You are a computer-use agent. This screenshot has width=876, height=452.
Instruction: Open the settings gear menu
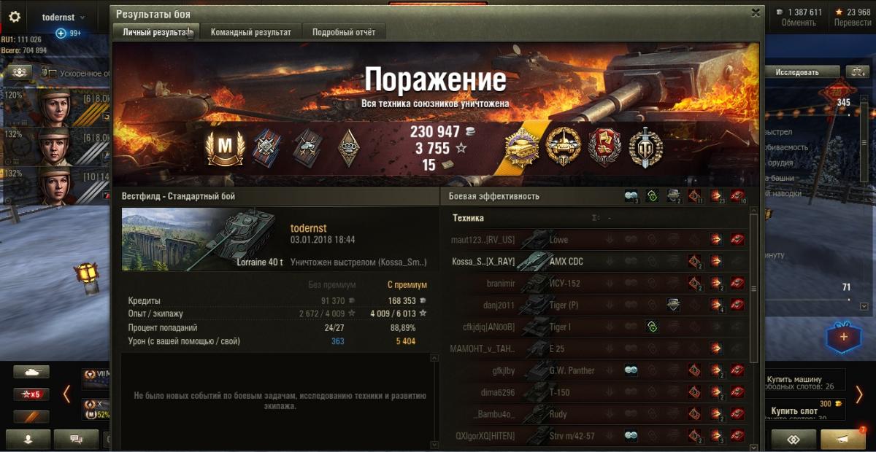coord(15,17)
